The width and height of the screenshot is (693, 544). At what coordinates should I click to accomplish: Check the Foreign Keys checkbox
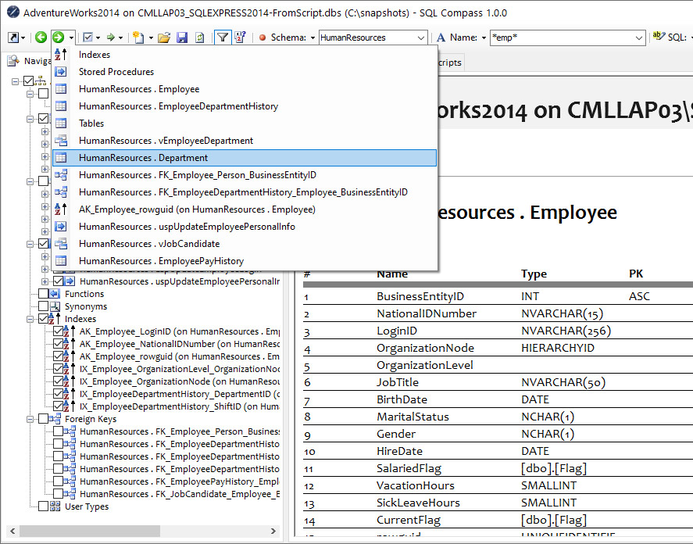pos(44,419)
